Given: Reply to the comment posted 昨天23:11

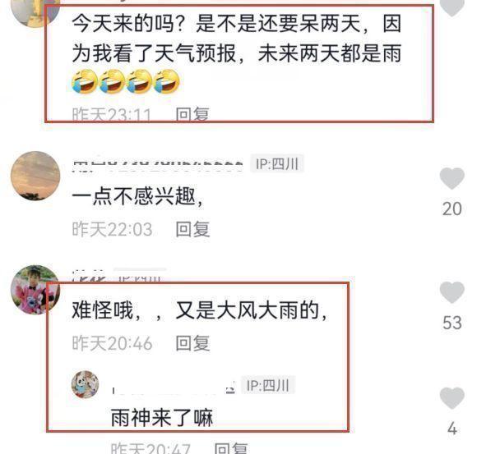Looking at the screenshot, I should point(192,114).
